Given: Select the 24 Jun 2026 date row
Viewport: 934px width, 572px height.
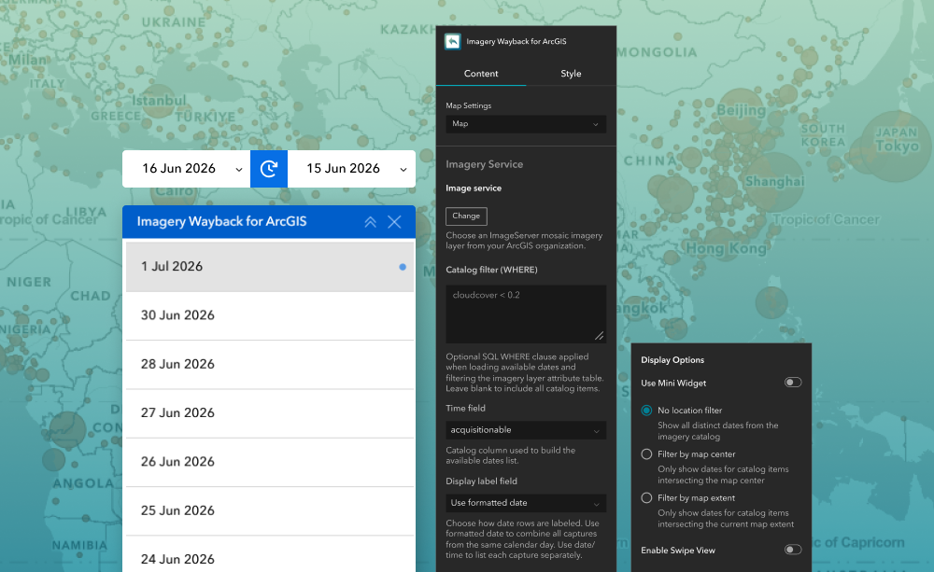Looking at the screenshot, I should click(270, 556).
